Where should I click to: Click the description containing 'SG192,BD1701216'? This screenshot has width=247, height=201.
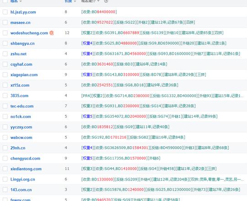133,137
